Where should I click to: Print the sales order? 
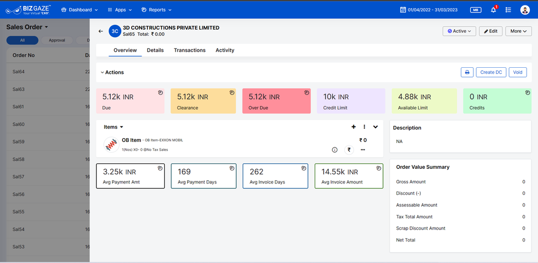[467, 73]
